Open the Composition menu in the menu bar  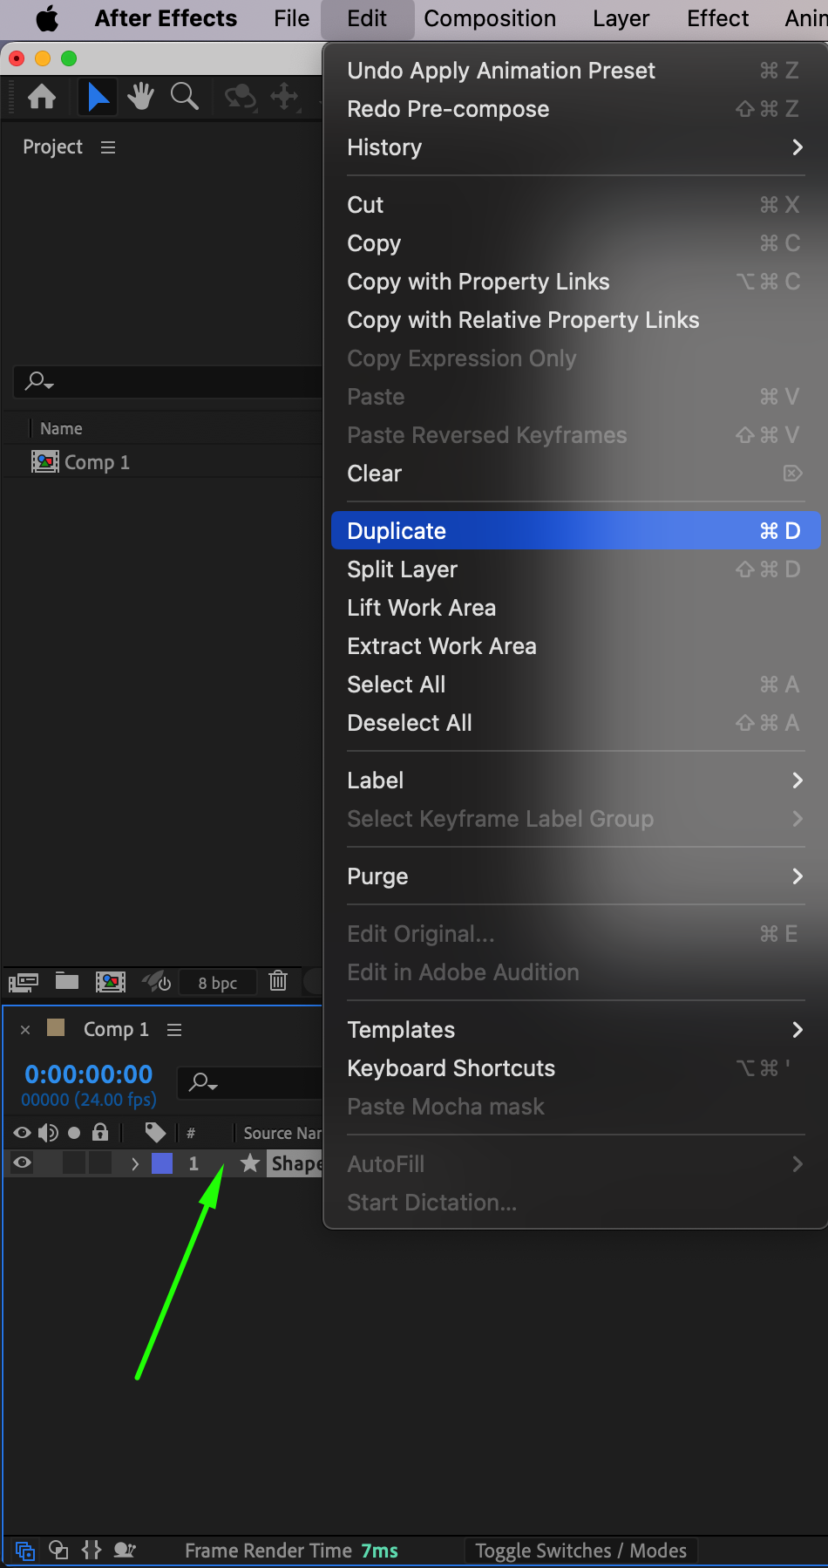(x=490, y=18)
